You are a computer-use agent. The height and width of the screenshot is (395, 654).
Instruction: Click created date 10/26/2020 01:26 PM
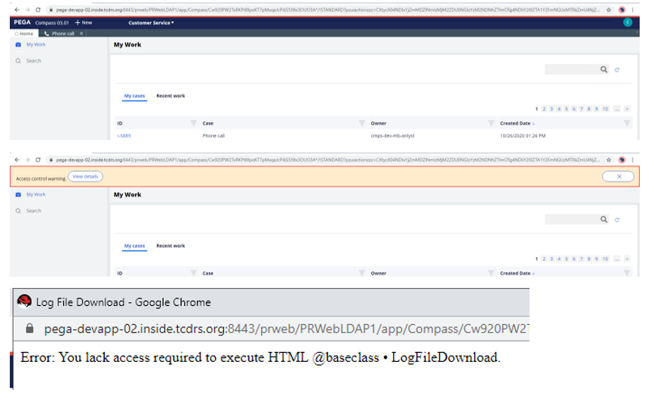pos(523,136)
